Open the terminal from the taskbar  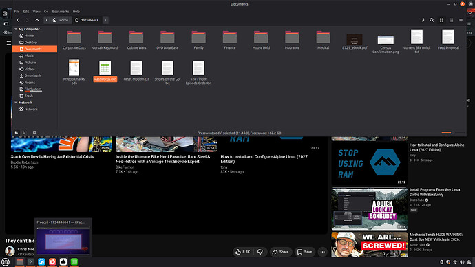coord(30,261)
